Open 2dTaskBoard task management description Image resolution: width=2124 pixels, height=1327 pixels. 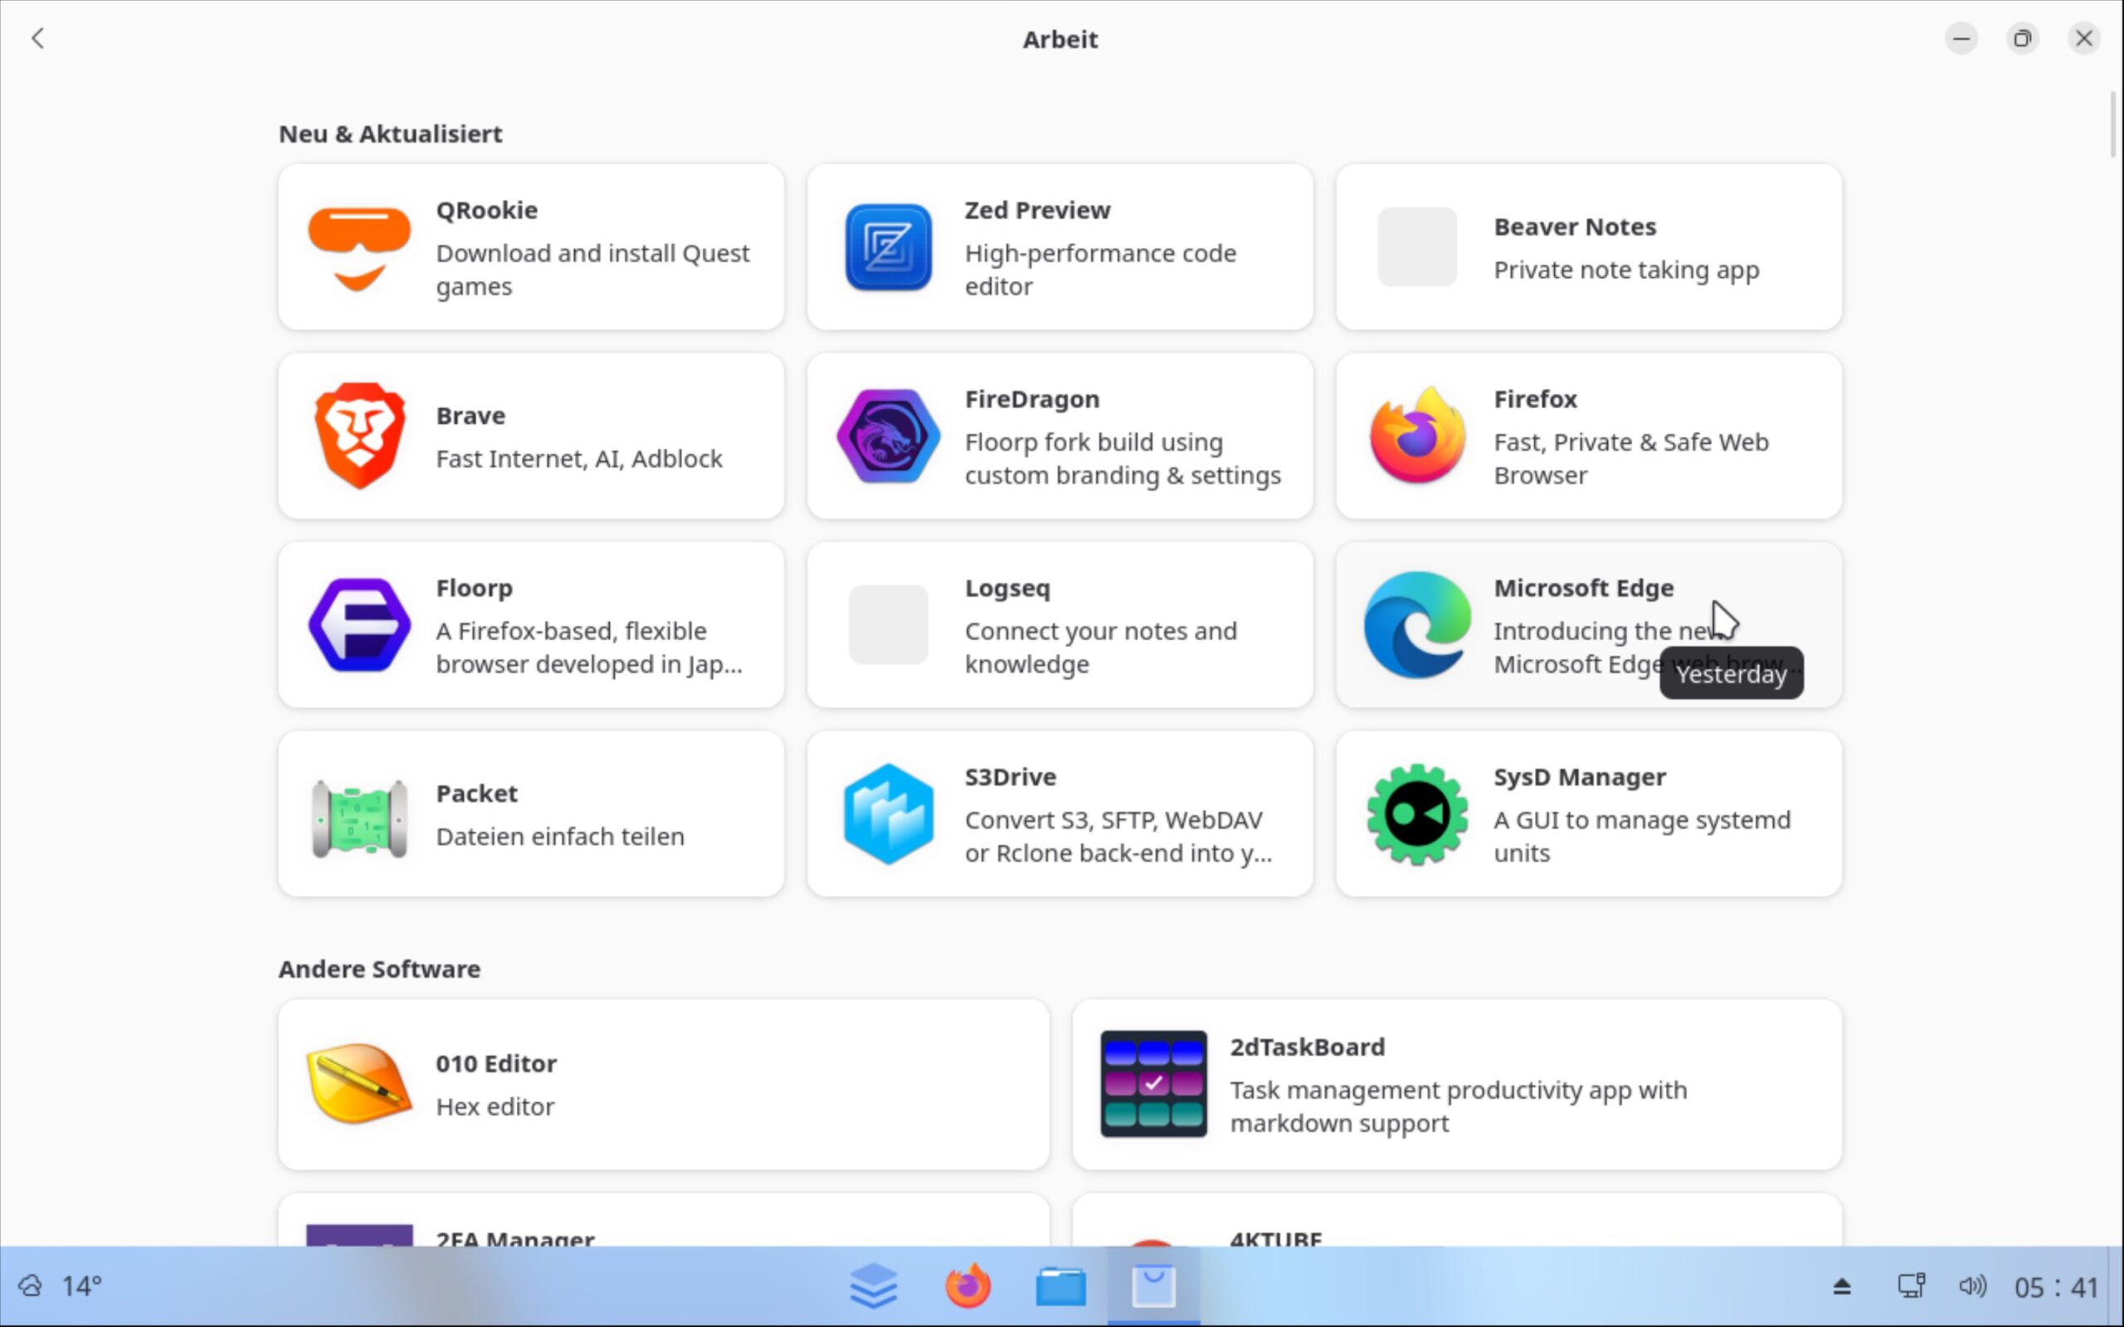[1458, 1106]
